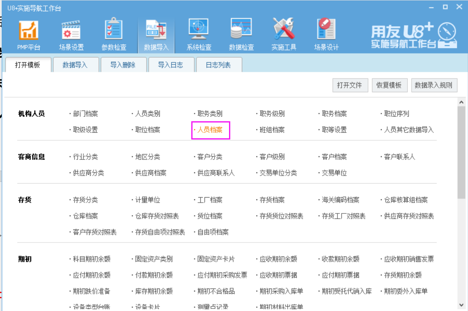The height and width of the screenshot is (311, 468).
Task: Choose the 职位档案 template
Action: [x=148, y=130]
